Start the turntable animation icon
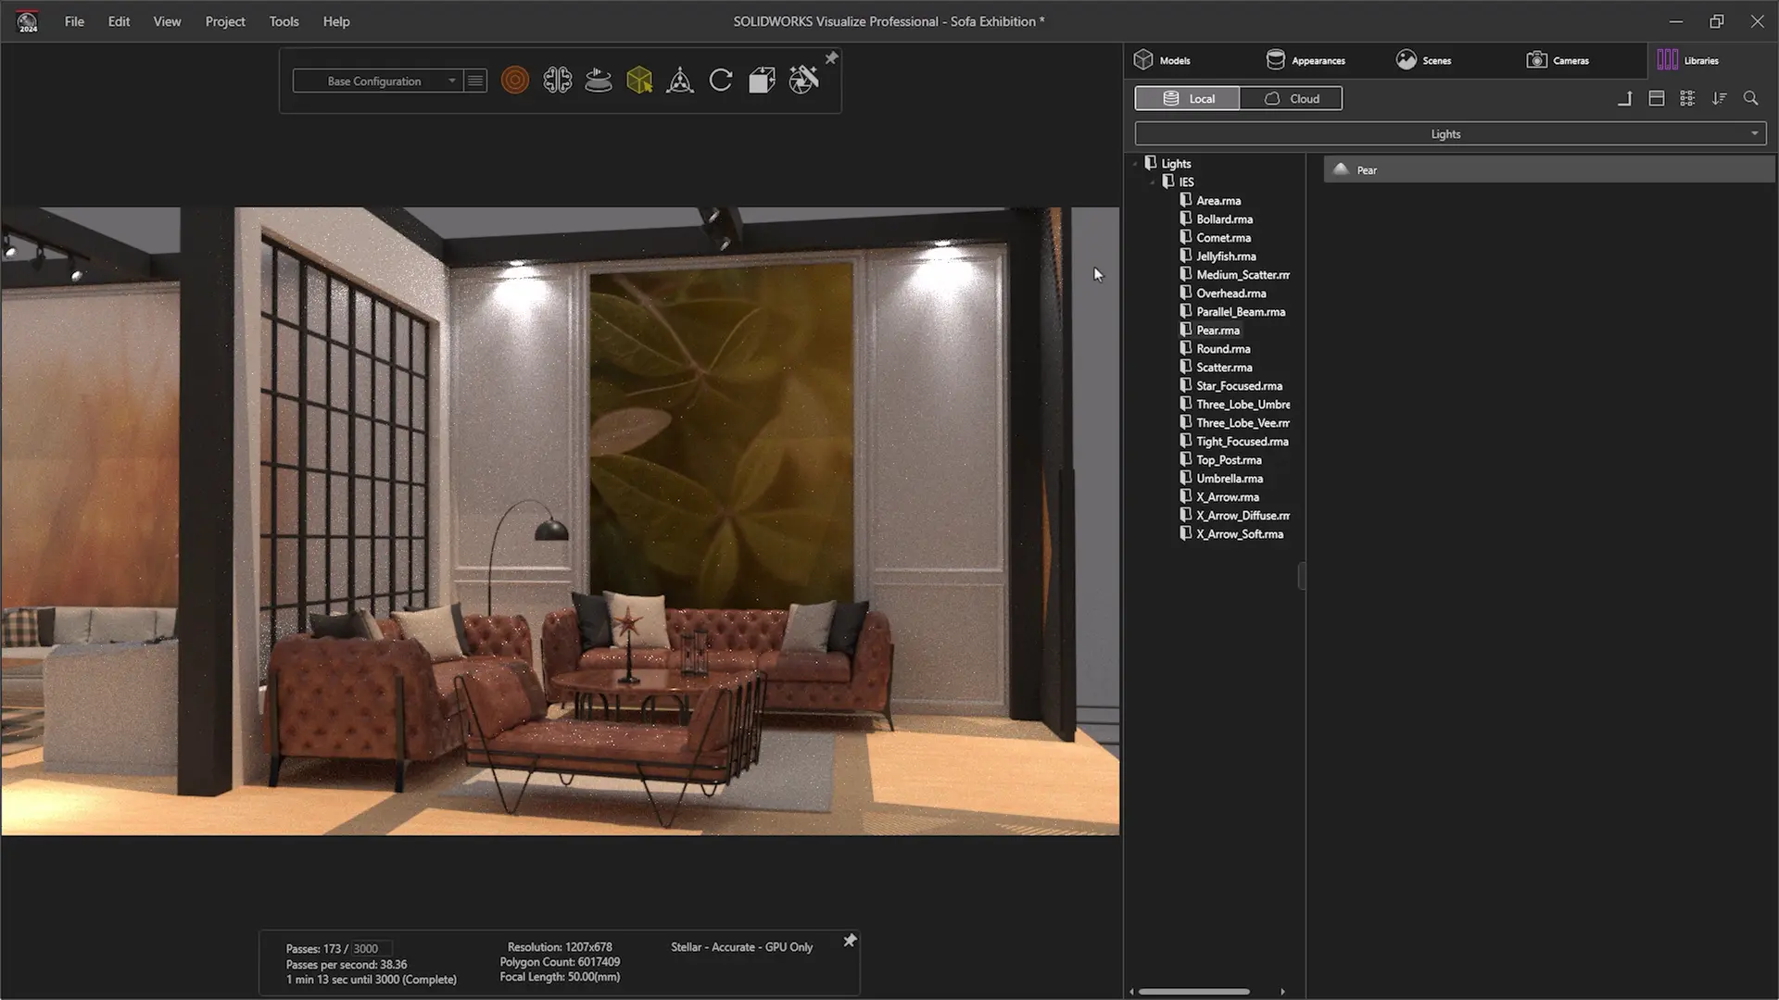 point(599,81)
